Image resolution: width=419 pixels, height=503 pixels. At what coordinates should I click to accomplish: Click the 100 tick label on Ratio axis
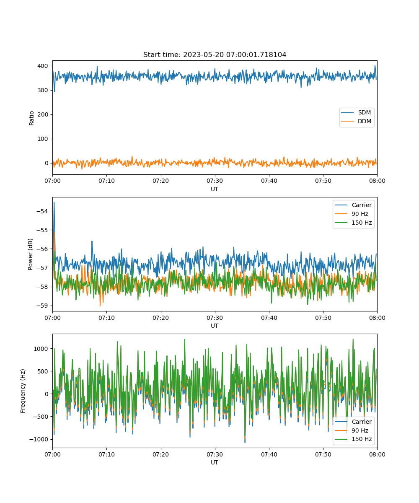pos(44,139)
